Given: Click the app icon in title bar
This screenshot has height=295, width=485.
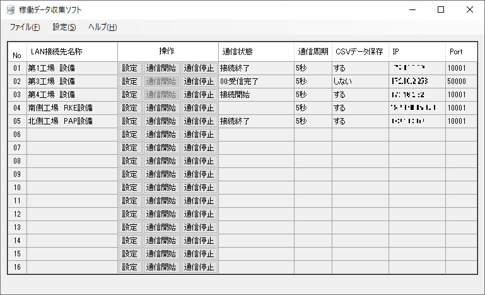Looking at the screenshot, I should (x=11, y=9).
